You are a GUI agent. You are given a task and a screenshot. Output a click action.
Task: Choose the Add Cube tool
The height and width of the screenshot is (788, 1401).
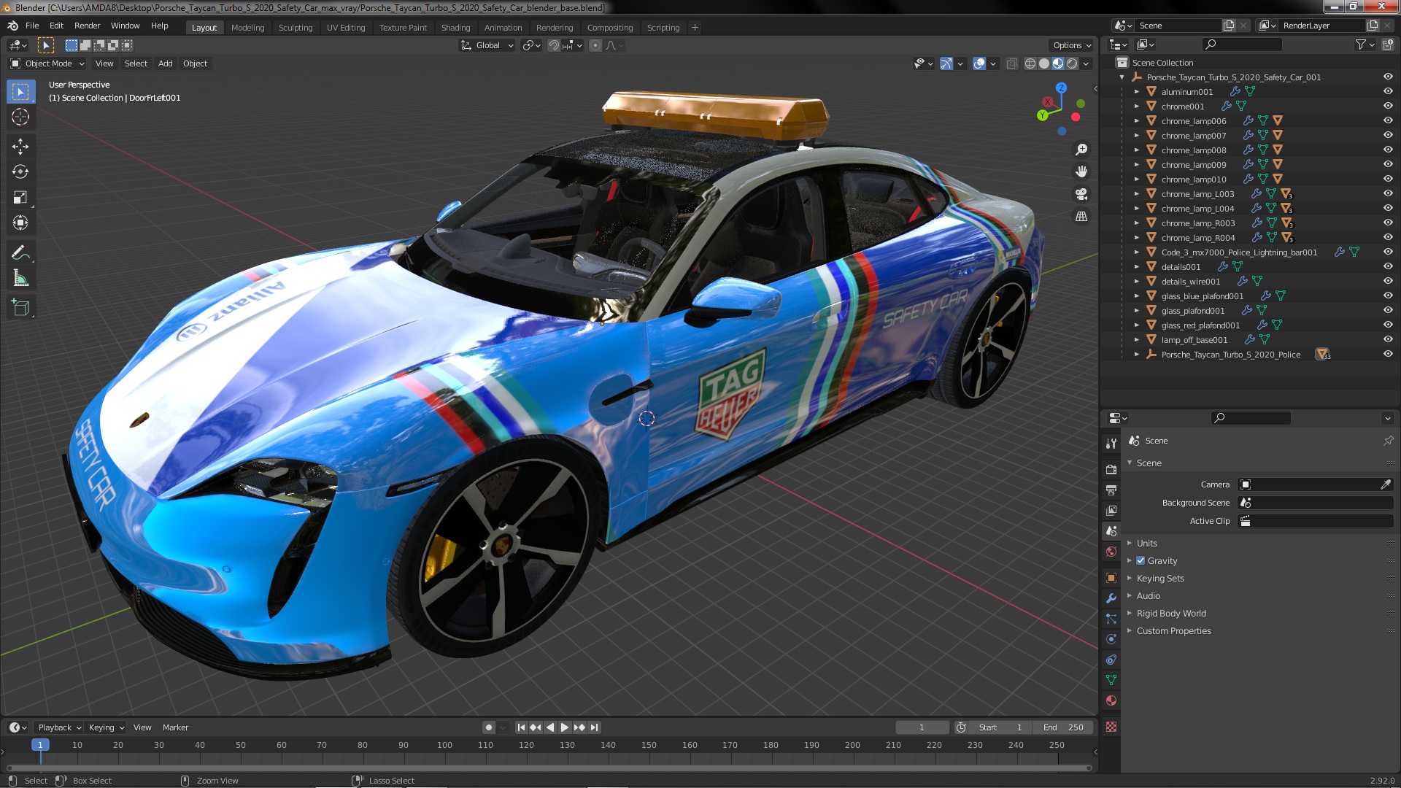pyautogui.click(x=20, y=308)
